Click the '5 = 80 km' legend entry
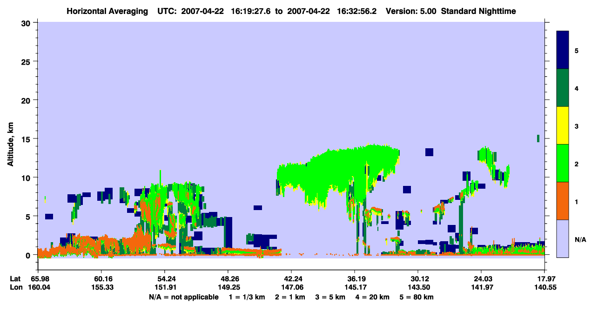Screen dimensions: 605x310 417,297
